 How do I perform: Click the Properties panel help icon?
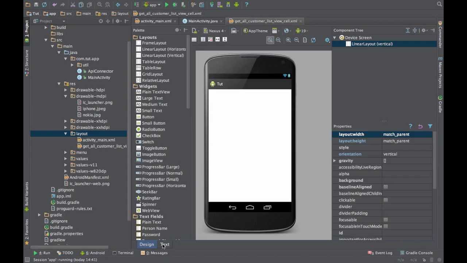click(410, 126)
